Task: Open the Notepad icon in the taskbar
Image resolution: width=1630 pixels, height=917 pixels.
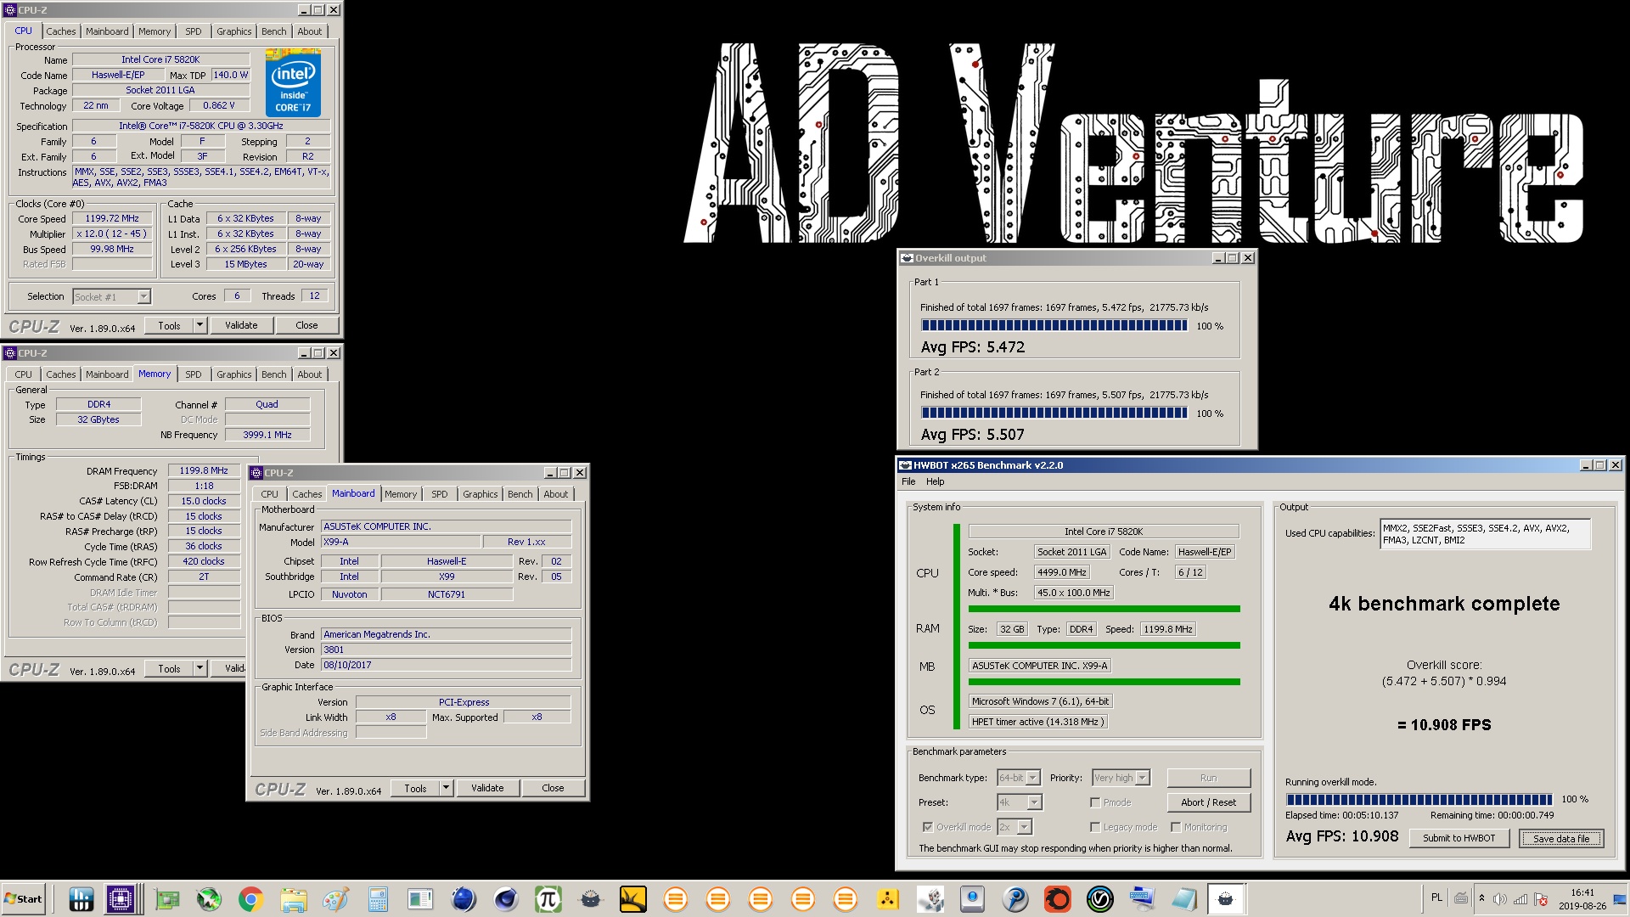Action: pyautogui.click(x=1184, y=898)
